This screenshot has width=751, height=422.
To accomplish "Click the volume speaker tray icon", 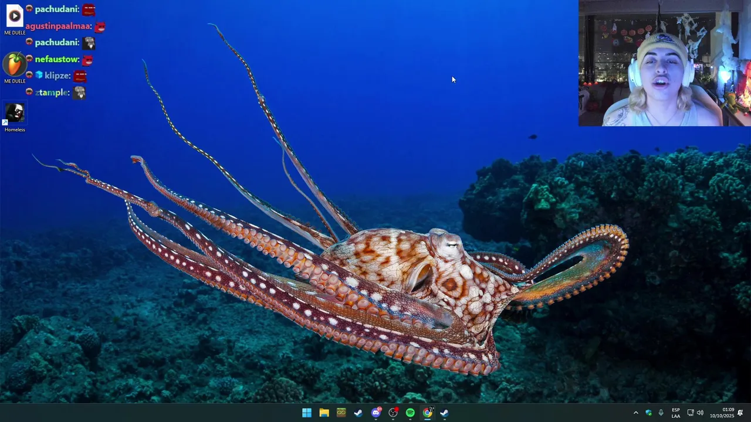I will [700, 413].
